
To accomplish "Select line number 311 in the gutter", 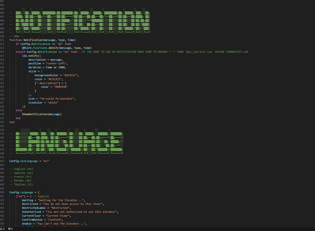I will [x=3, y=40].
